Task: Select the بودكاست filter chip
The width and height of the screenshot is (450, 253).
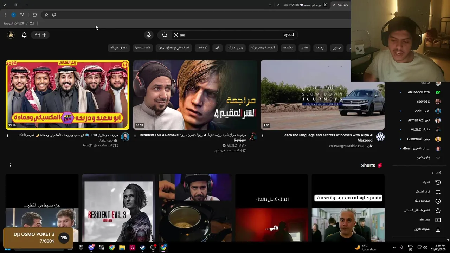Action: pos(288,47)
